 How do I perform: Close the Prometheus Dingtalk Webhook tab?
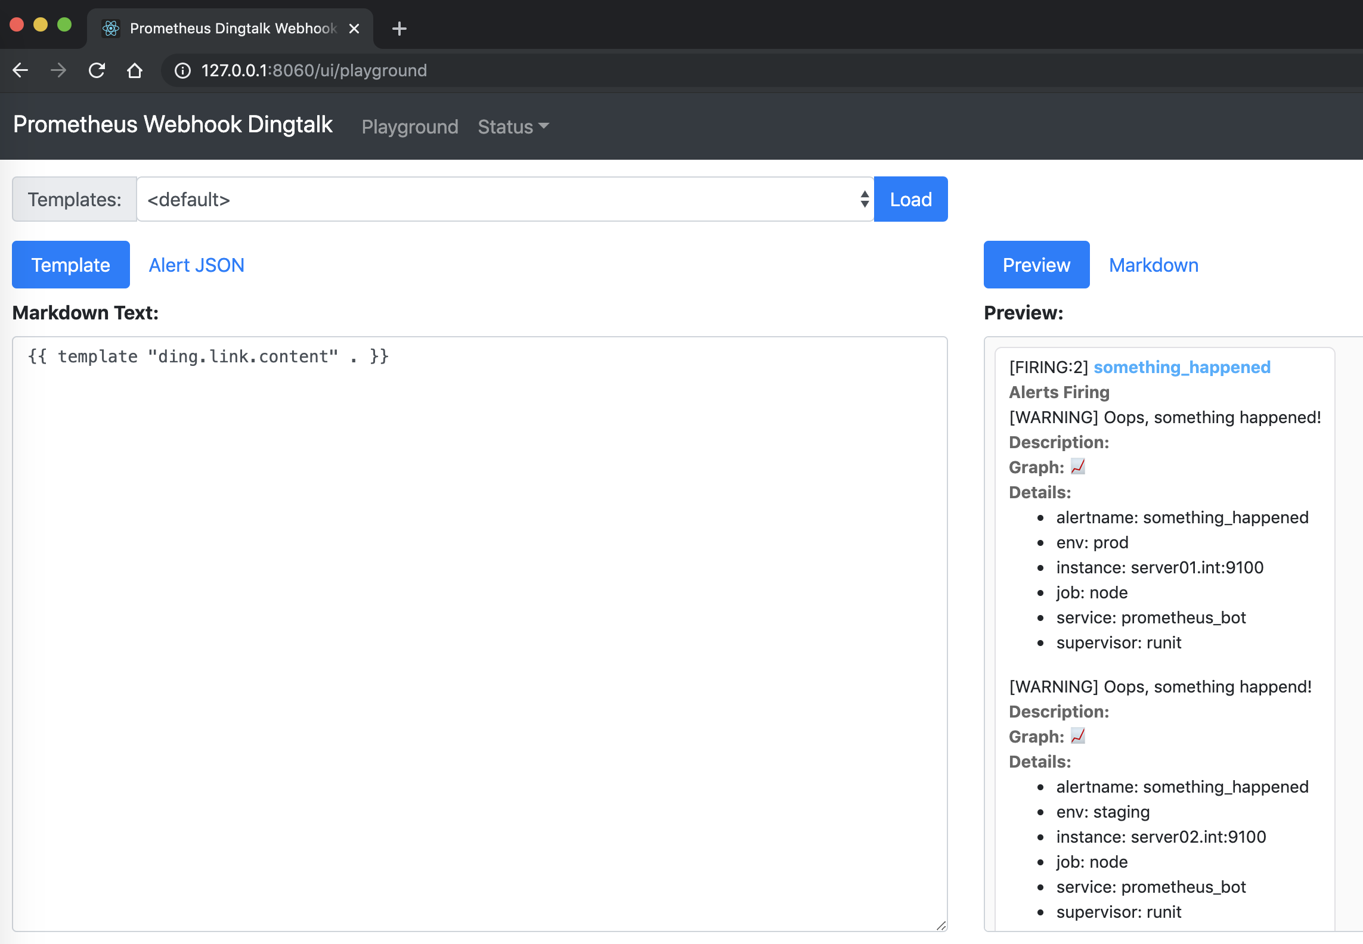pos(354,29)
